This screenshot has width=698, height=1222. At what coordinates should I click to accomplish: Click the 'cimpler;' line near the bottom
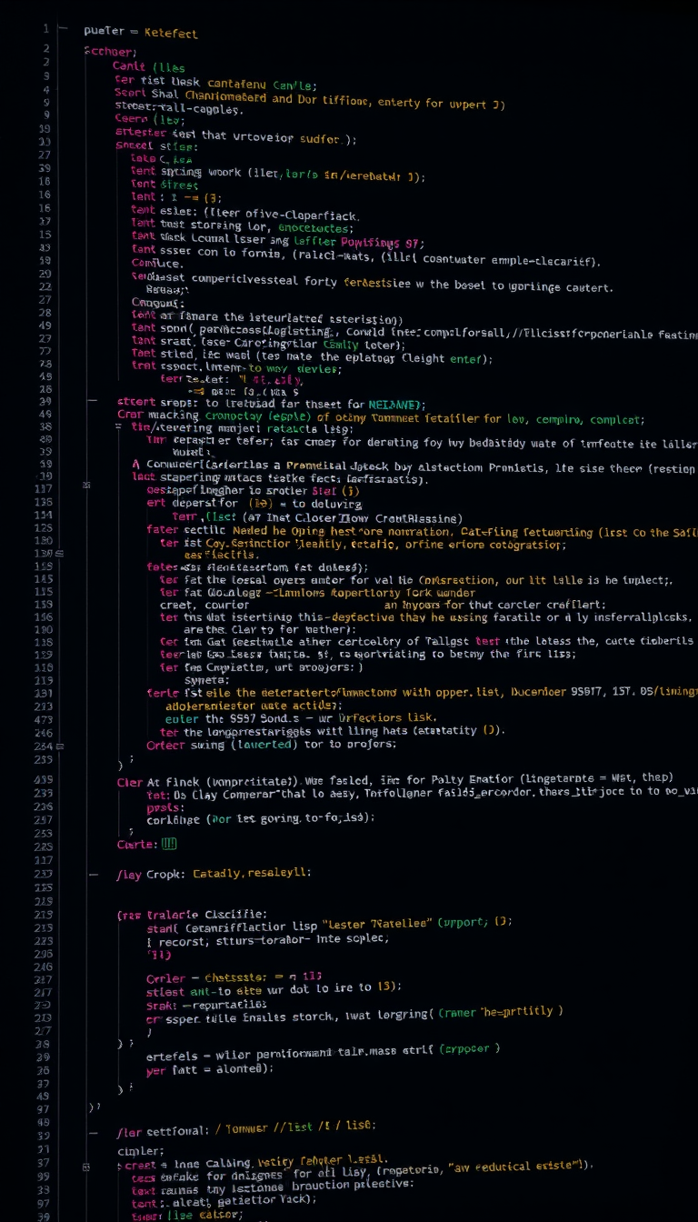coord(141,1151)
